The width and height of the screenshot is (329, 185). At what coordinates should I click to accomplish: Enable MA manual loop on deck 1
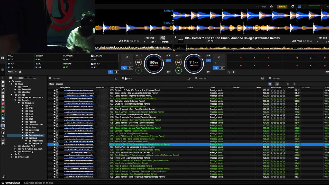pyautogui.click(x=130, y=68)
